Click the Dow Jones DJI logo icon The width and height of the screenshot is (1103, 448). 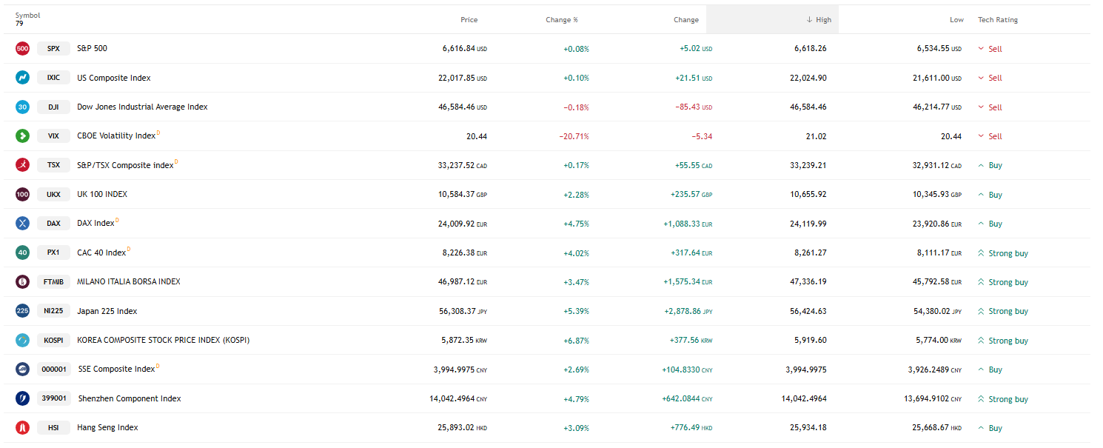[22, 107]
